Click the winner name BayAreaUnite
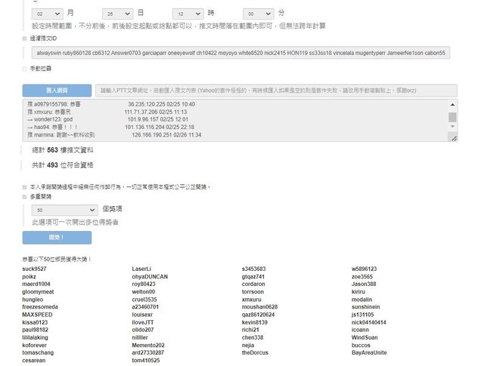Image resolution: width=484 pixels, height=366 pixels. coord(369,352)
